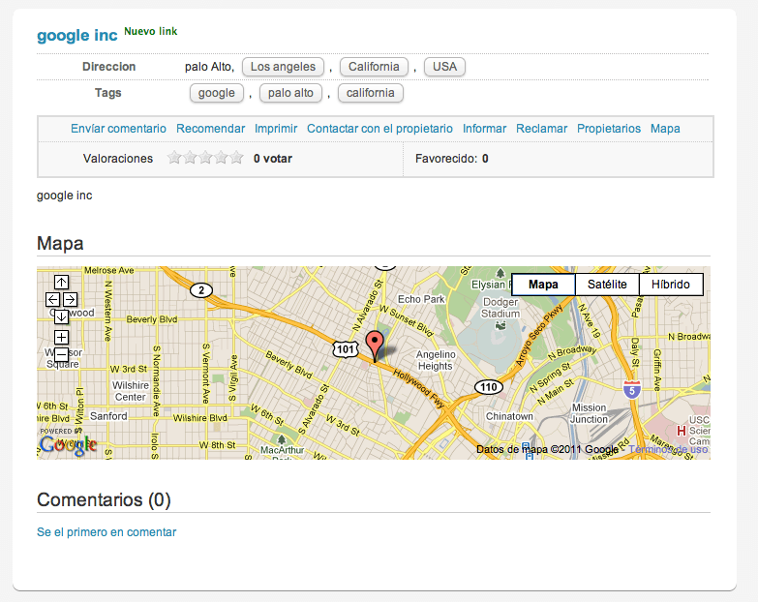This screenshot has height=602, width=758.
Task: Rate three stars in Valoraciones
Action: pyautogui.click(x=205, y=158)
